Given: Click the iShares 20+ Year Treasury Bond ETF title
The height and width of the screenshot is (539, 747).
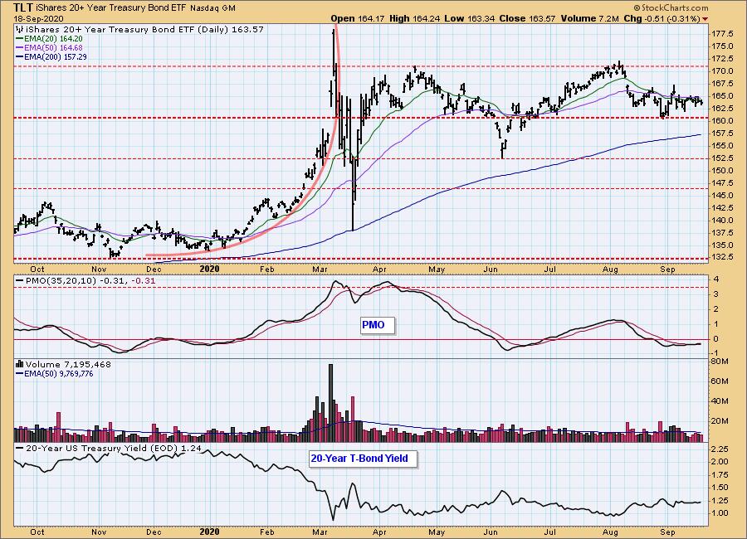Looking at the screenshot, I should [x=111, y=8].
